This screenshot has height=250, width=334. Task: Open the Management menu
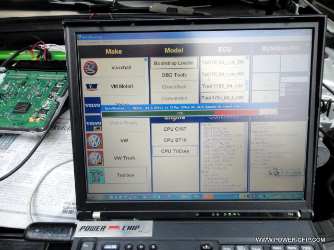(x=93, y=42)
